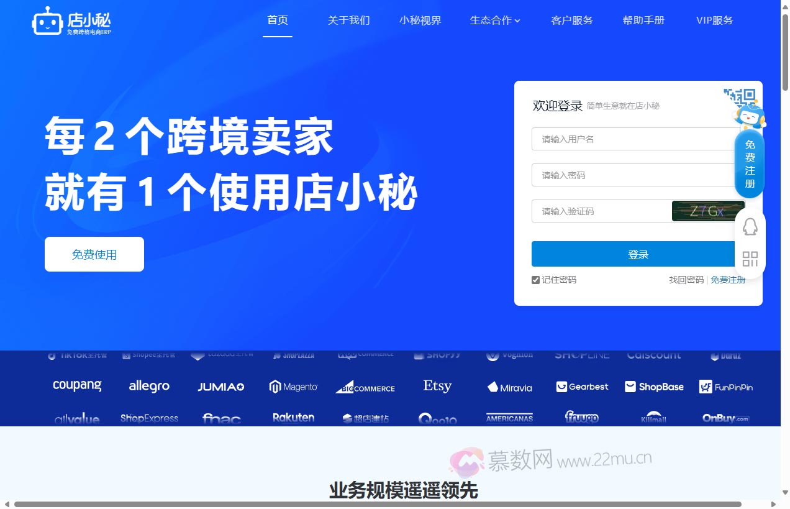
Task: Refresh the Z7Gx captcha image
Action: point(707,211)
